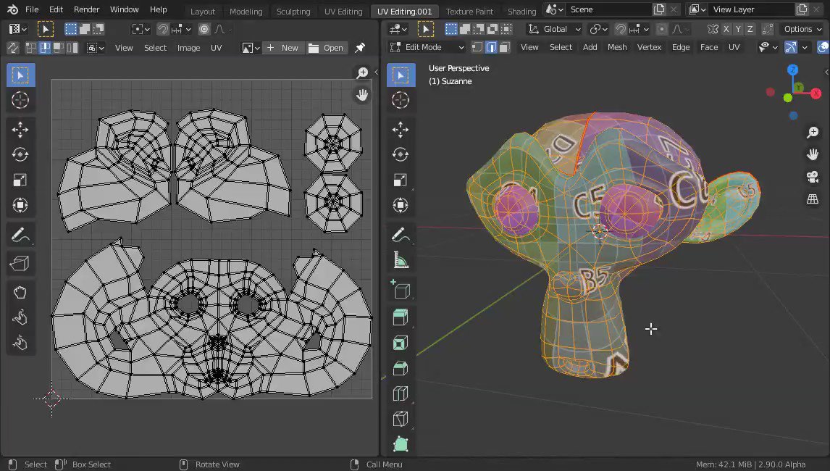The image size is (830, 471).
Task: Toggle show gizmo button in 3D viewport
Action: [791, 47]
